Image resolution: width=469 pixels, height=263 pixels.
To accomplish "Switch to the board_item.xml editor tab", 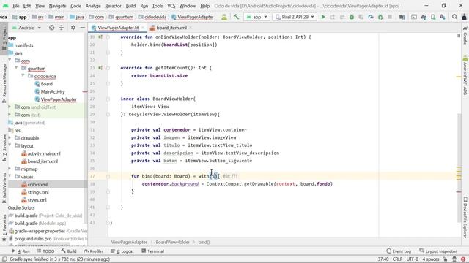I will pos(171,28).
